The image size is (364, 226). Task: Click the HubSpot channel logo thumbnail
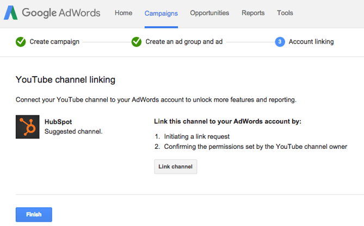(28, 127)
